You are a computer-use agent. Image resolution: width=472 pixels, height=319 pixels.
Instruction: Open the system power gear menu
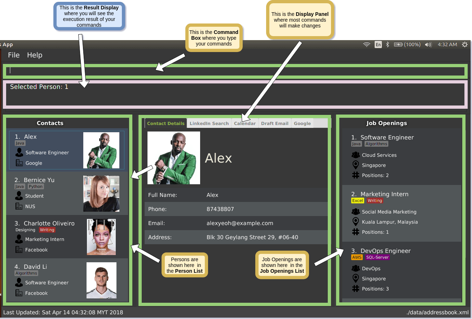465,44
